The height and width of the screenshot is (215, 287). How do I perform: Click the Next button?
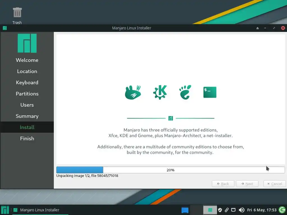(247, 184)
